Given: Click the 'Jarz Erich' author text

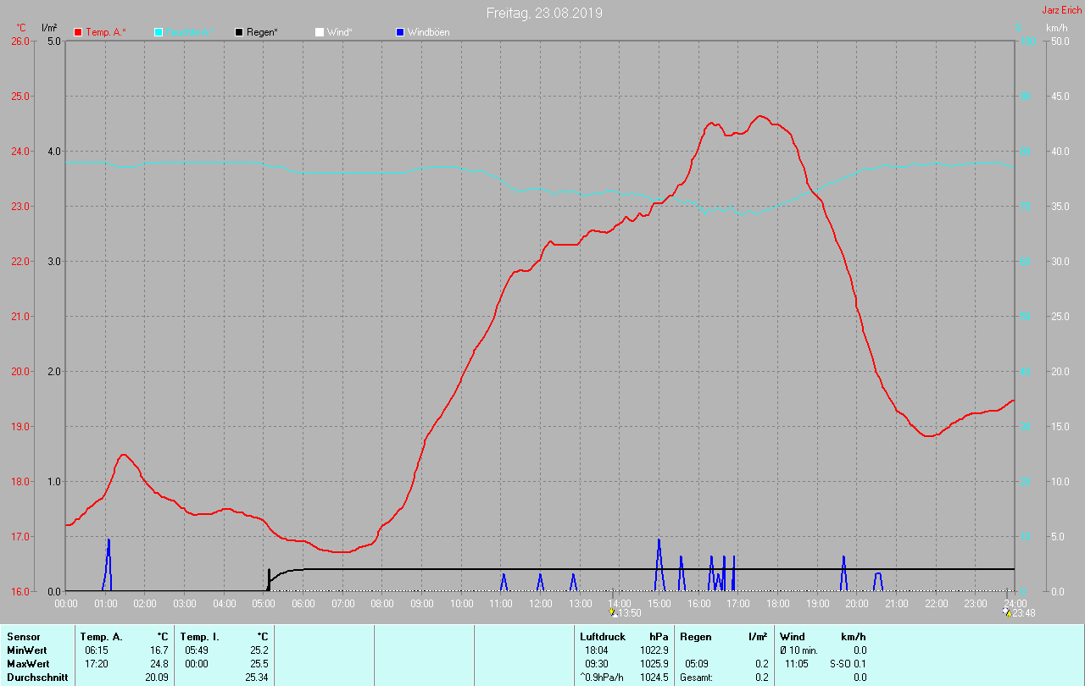Looking at the screenshot, I should (1061, 10).
